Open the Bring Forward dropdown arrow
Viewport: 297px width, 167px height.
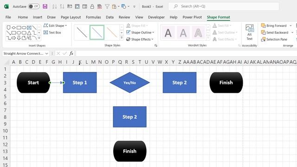coord(291,26)
